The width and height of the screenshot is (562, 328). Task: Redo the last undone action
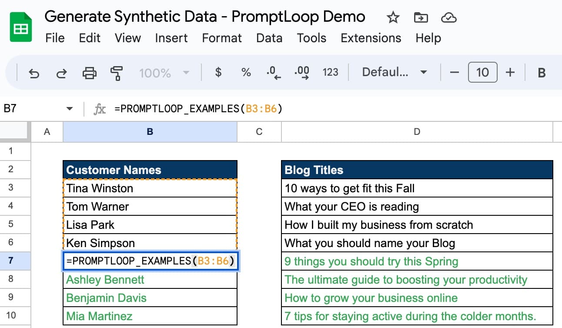[62, 73]
